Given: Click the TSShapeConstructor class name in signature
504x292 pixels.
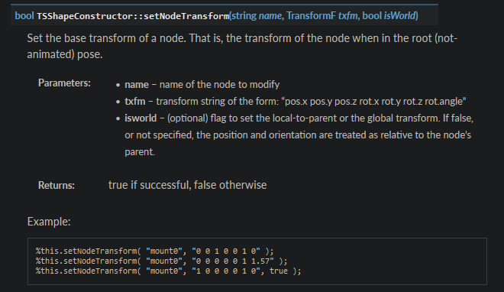Looking at the screenshot, I should [85, 16].
